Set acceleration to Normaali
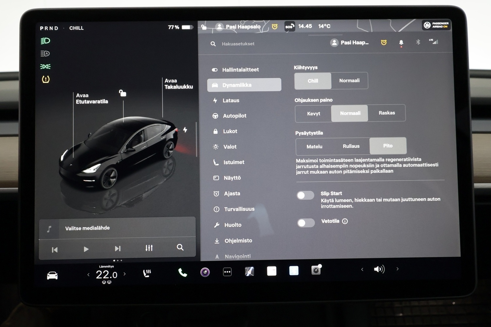The width and height of the screenshot is (491, 327). click(350, 80)
